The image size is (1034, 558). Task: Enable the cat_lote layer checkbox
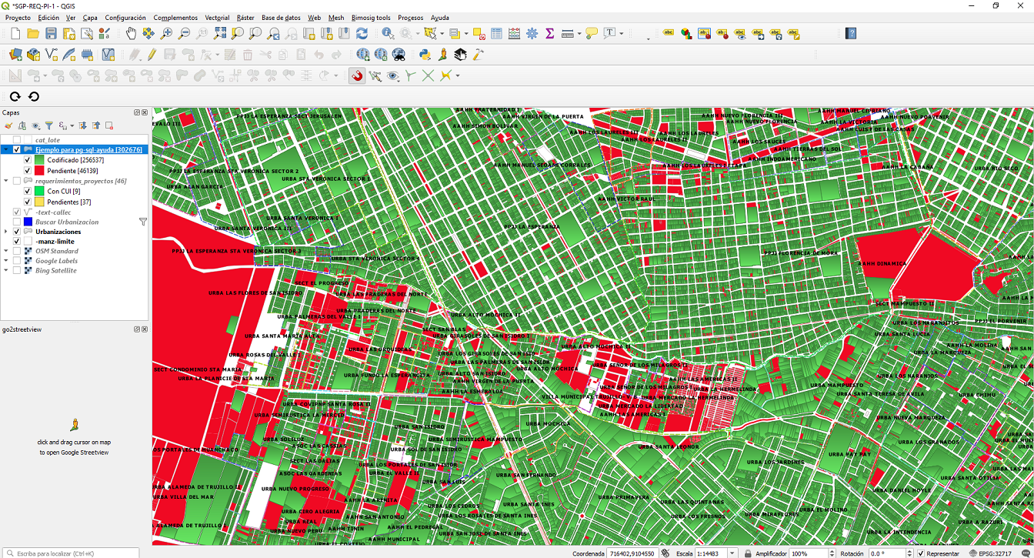tap(17, 140)
